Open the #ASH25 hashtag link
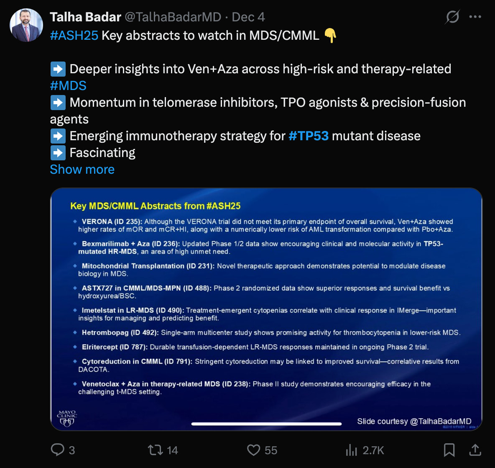Image resolution: width=495 pixels, height=468 pixels. (x=74, y=36)
